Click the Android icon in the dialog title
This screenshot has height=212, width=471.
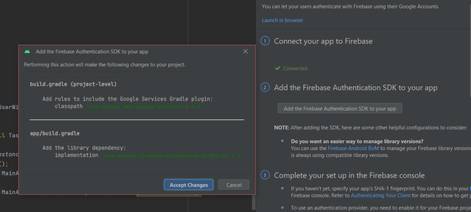point(28,52)
